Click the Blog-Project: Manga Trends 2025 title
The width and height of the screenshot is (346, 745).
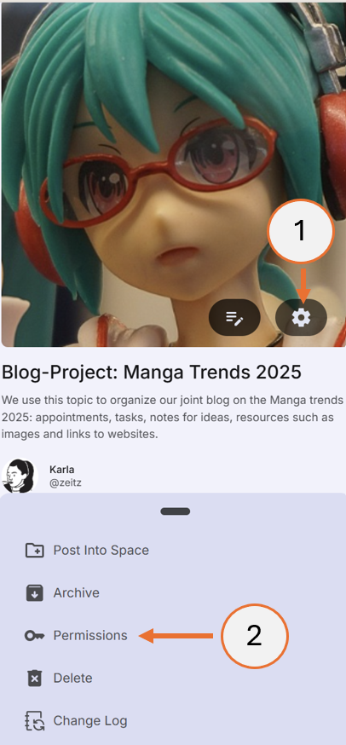pyautogui.click(x=152, y=372)
